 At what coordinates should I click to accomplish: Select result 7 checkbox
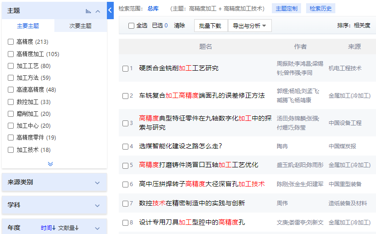(126, 203)
